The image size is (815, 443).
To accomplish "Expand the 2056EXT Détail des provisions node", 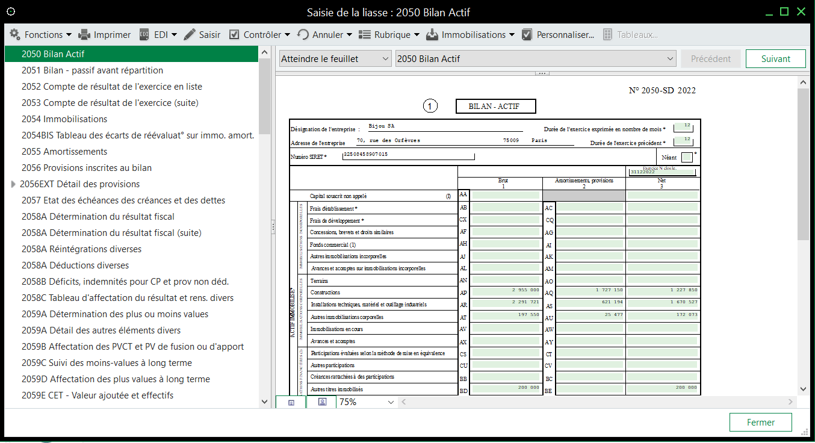I will coord(13,184).
